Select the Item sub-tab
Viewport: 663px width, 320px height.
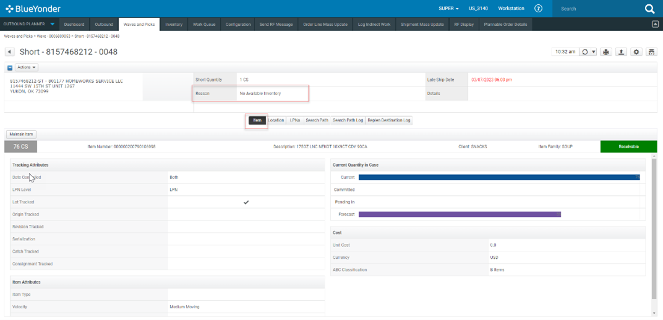pos(257,120)
